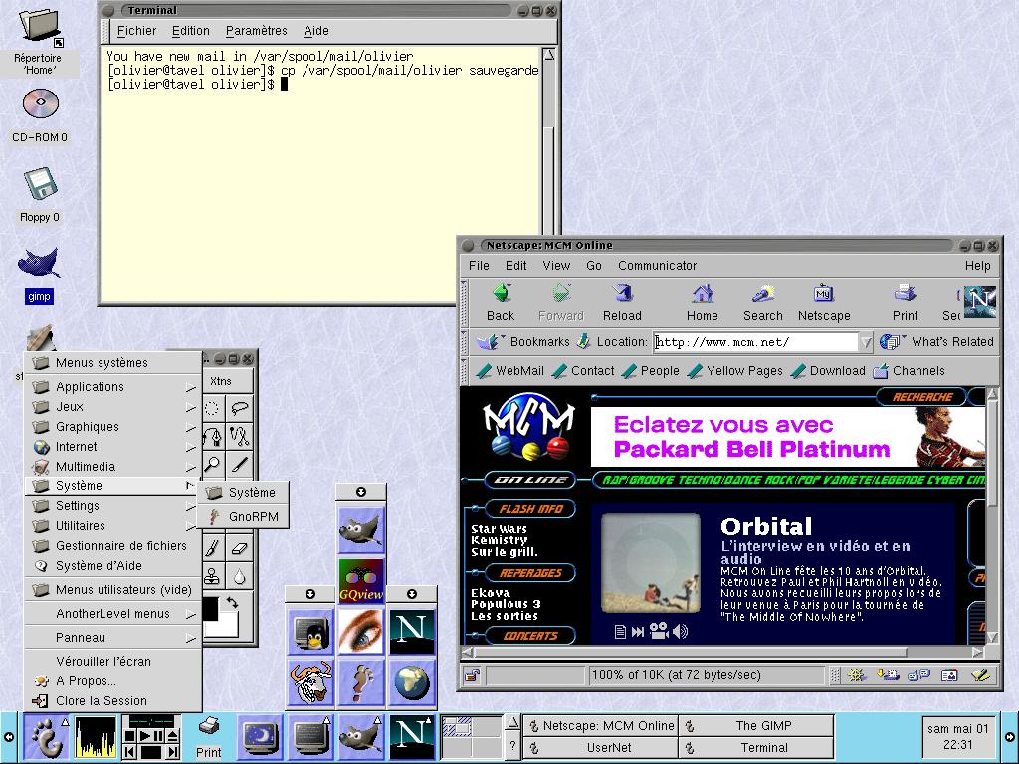Collapse the drawer above the drawer's Netscape icon

tap(412, 594)
